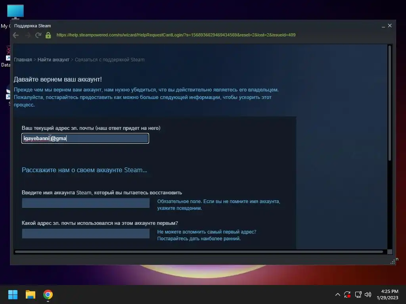
Task: Minimize the Поддержка Steam window
Action: (x=383, y=26)
